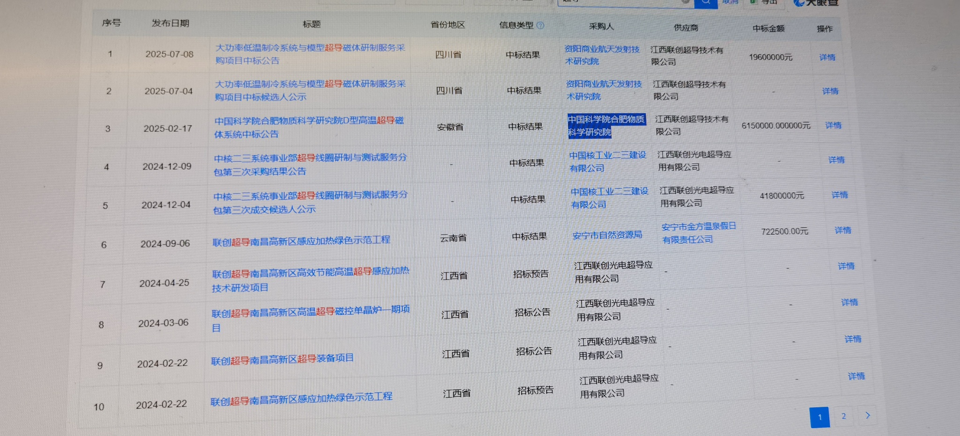This screenshot has height=436, width=960.
Task: Open the 安宁市自然资源局 purchaser link
Action: point(607,235)
